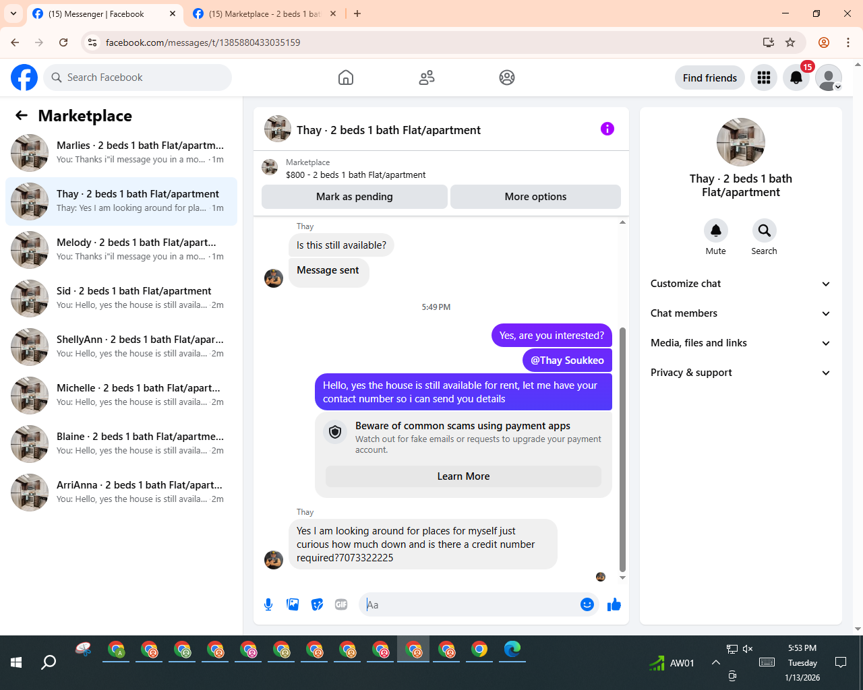Open ShellyAnn conversation in the list
Image resolution: width=863 pixels, height=690 pixels.
(x=121, y=347)
